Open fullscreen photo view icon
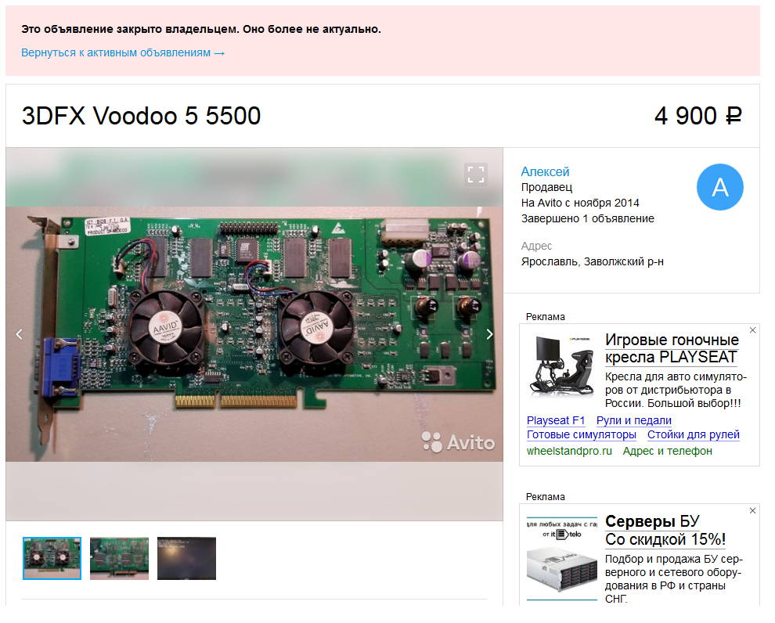The image size is (775, 623). pos(475,175)
